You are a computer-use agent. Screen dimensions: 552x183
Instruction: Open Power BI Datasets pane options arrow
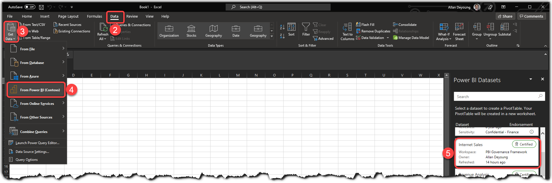[x=531, y=79]
